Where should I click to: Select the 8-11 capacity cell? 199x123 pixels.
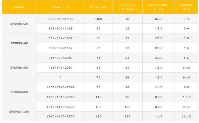tap(186, 107)
